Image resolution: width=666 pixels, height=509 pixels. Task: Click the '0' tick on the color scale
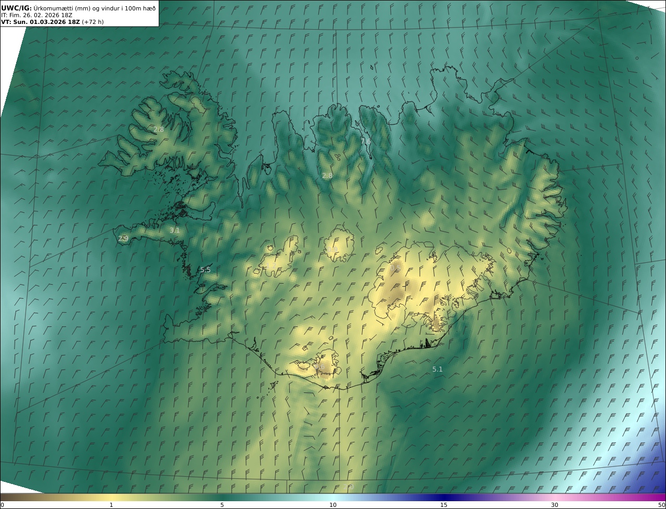pos(2,505)
